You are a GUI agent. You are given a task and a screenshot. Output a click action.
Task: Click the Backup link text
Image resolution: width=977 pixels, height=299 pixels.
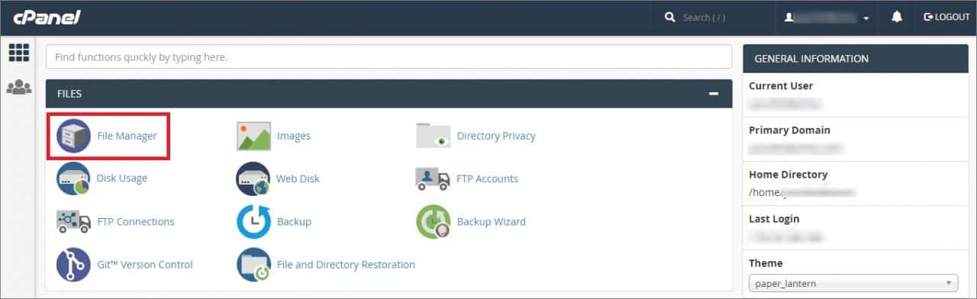294,221
